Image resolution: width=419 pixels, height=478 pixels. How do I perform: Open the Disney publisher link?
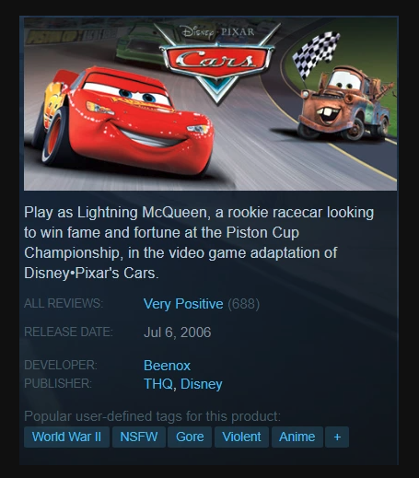pyautogui.click(x=202, y=384)
